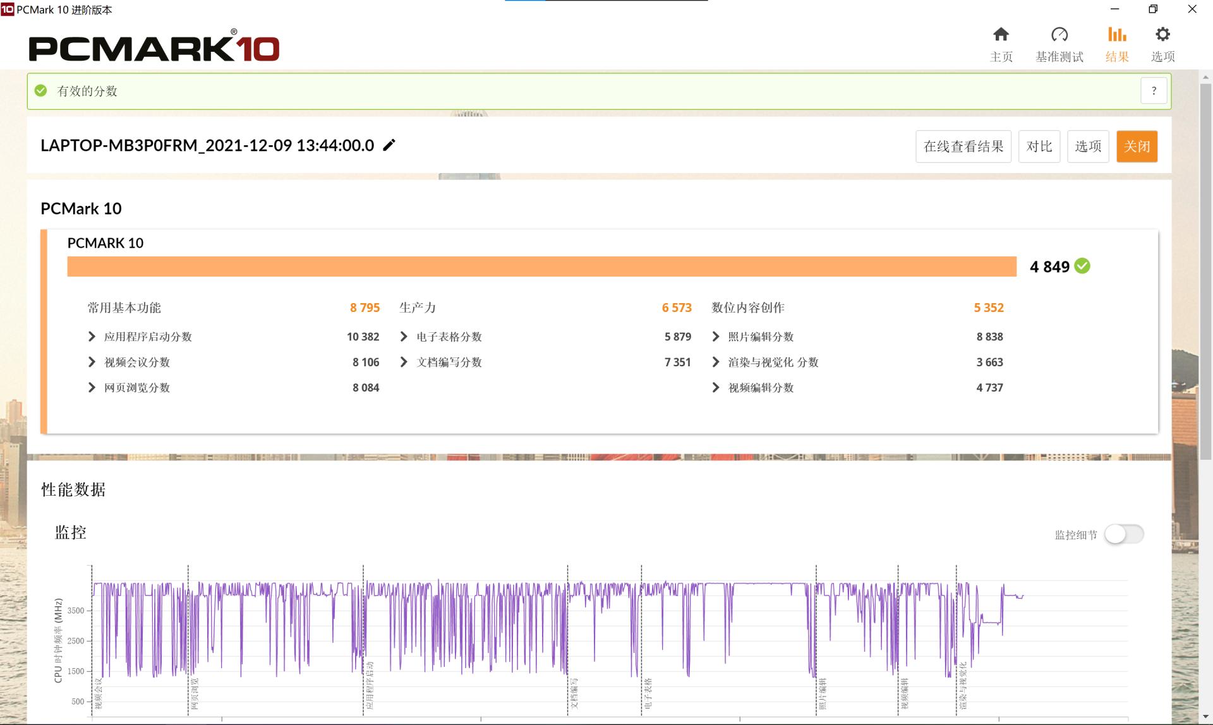The width and height of the screenshot is (1213, 725).
Task: Expand the 照片编辑分数 row
Action: pyautogui.click(x=716, y=337)
